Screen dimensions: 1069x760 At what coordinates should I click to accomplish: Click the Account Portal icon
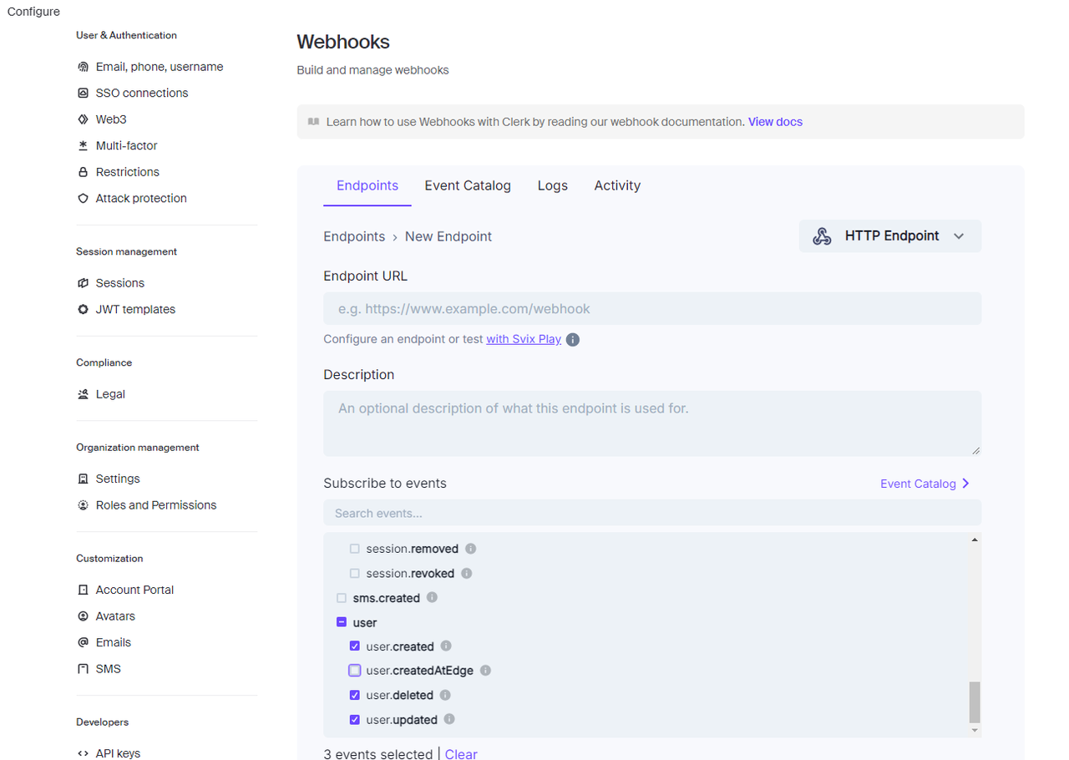(x=83, y=590)
